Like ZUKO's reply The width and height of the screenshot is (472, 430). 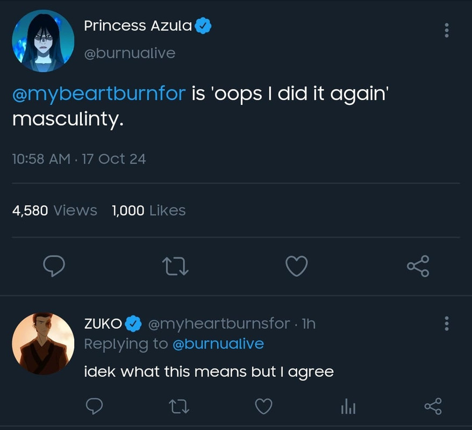click(x=263, y=407)
